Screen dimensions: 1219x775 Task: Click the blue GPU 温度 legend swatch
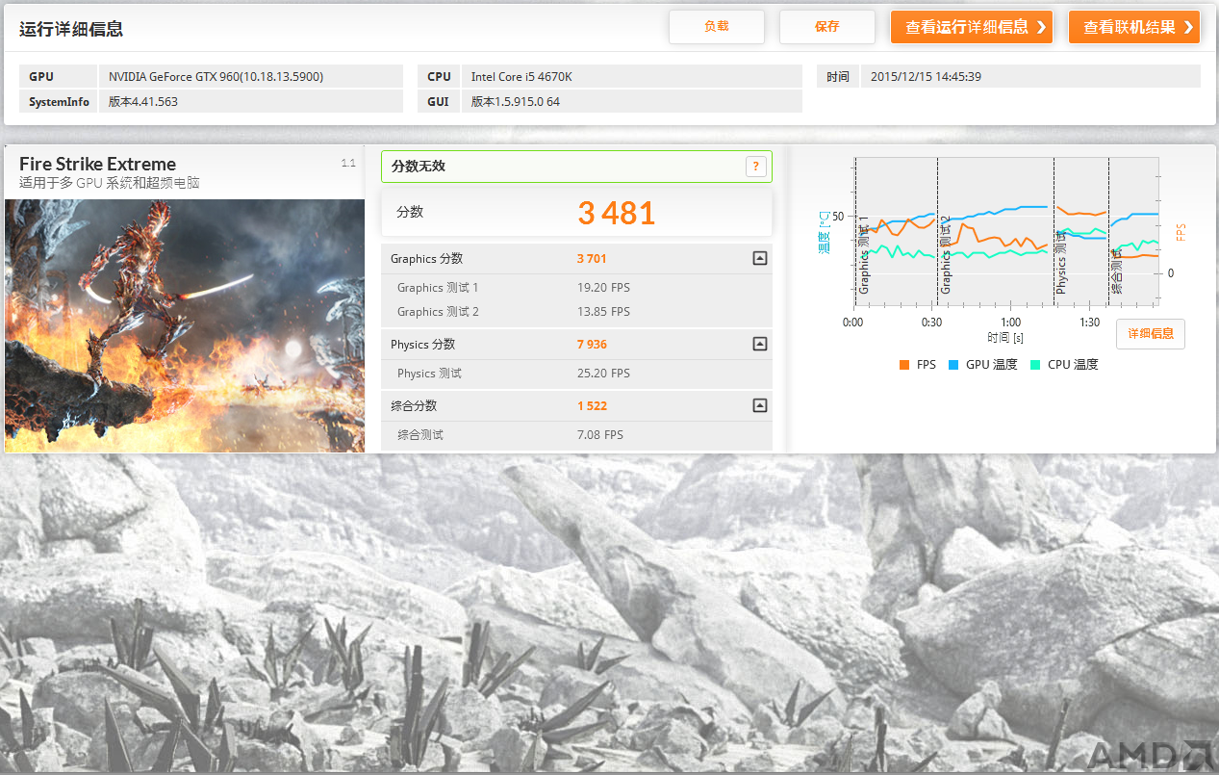click(x=953, y=365)
